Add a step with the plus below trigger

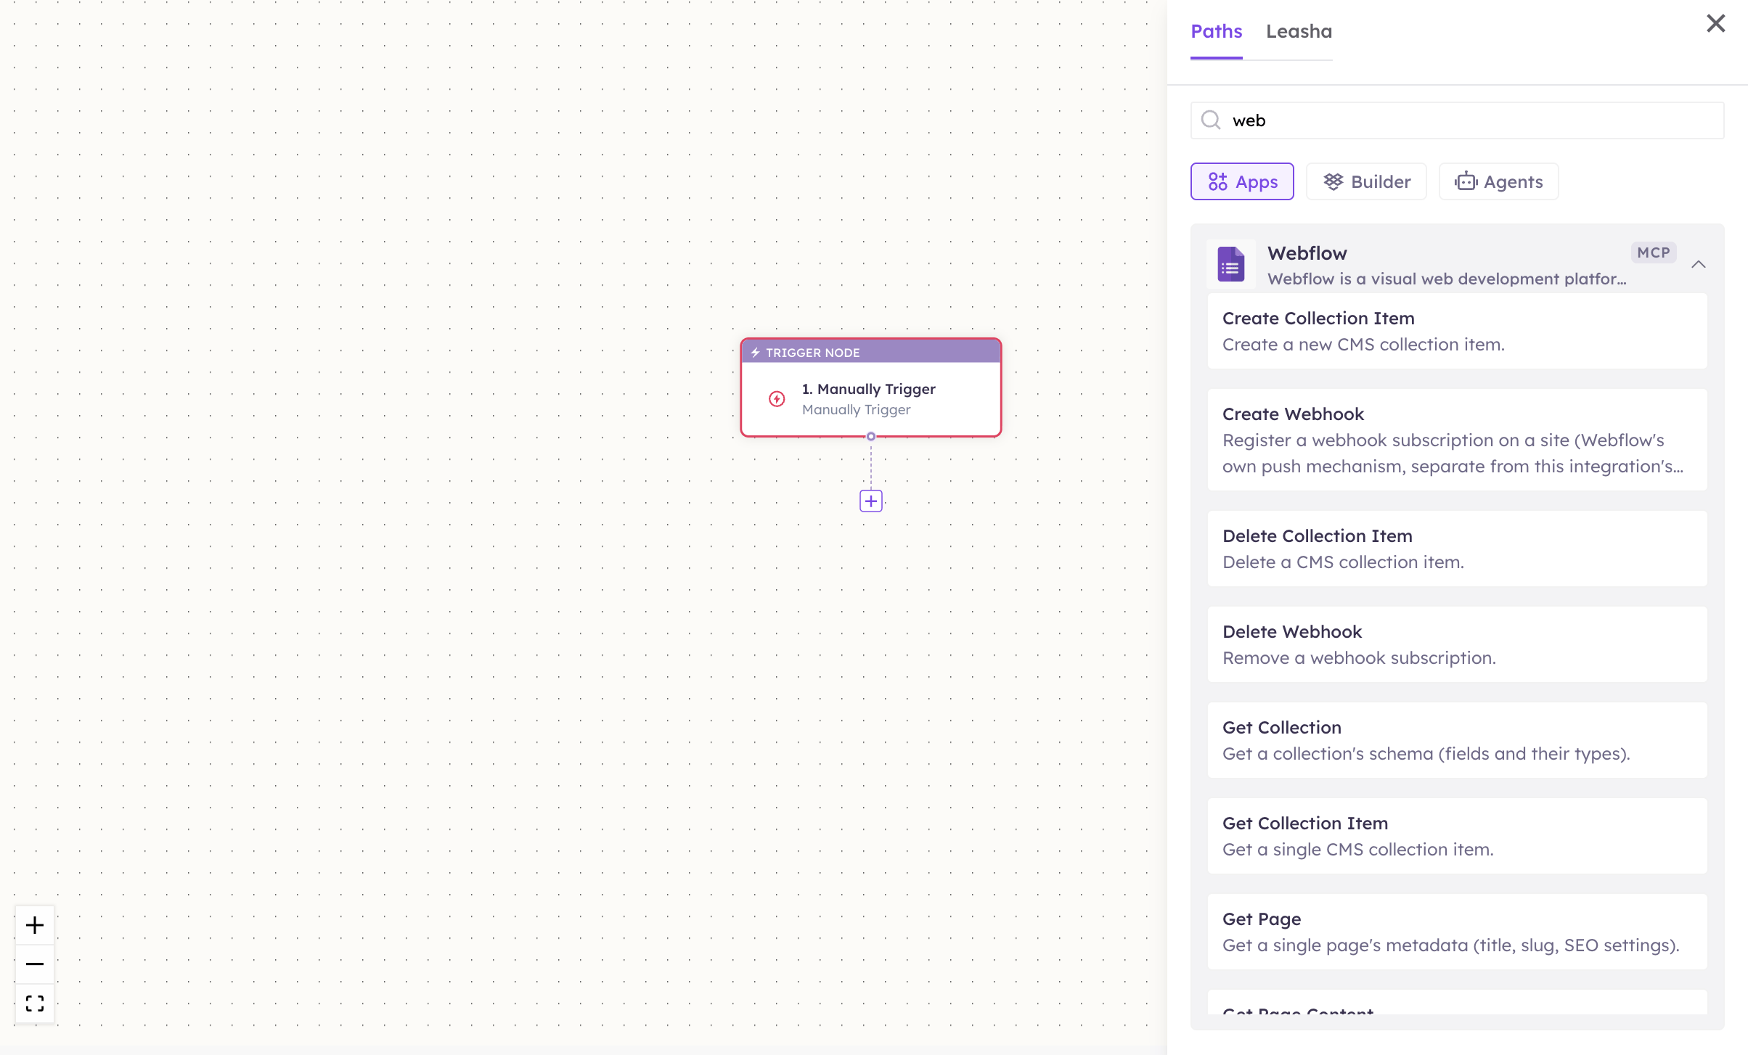[871, 501]
